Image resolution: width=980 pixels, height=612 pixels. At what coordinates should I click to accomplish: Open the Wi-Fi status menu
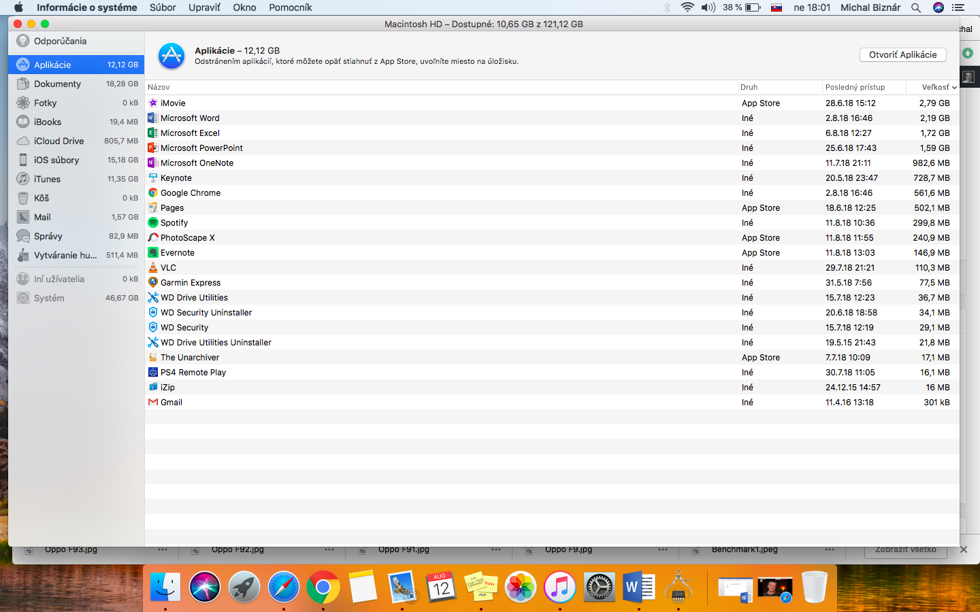pyautogui.click(x=687, y=7)
